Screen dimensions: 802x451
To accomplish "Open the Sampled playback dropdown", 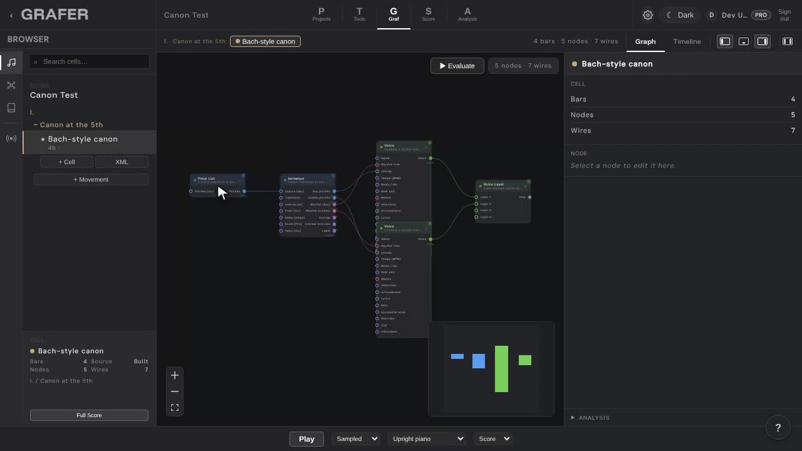I will click(x=355, y=438).
